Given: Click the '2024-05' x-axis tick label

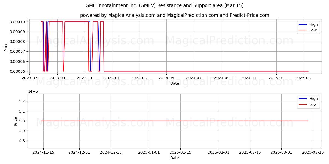Looking at the screenshot, I should coord(166,78).
